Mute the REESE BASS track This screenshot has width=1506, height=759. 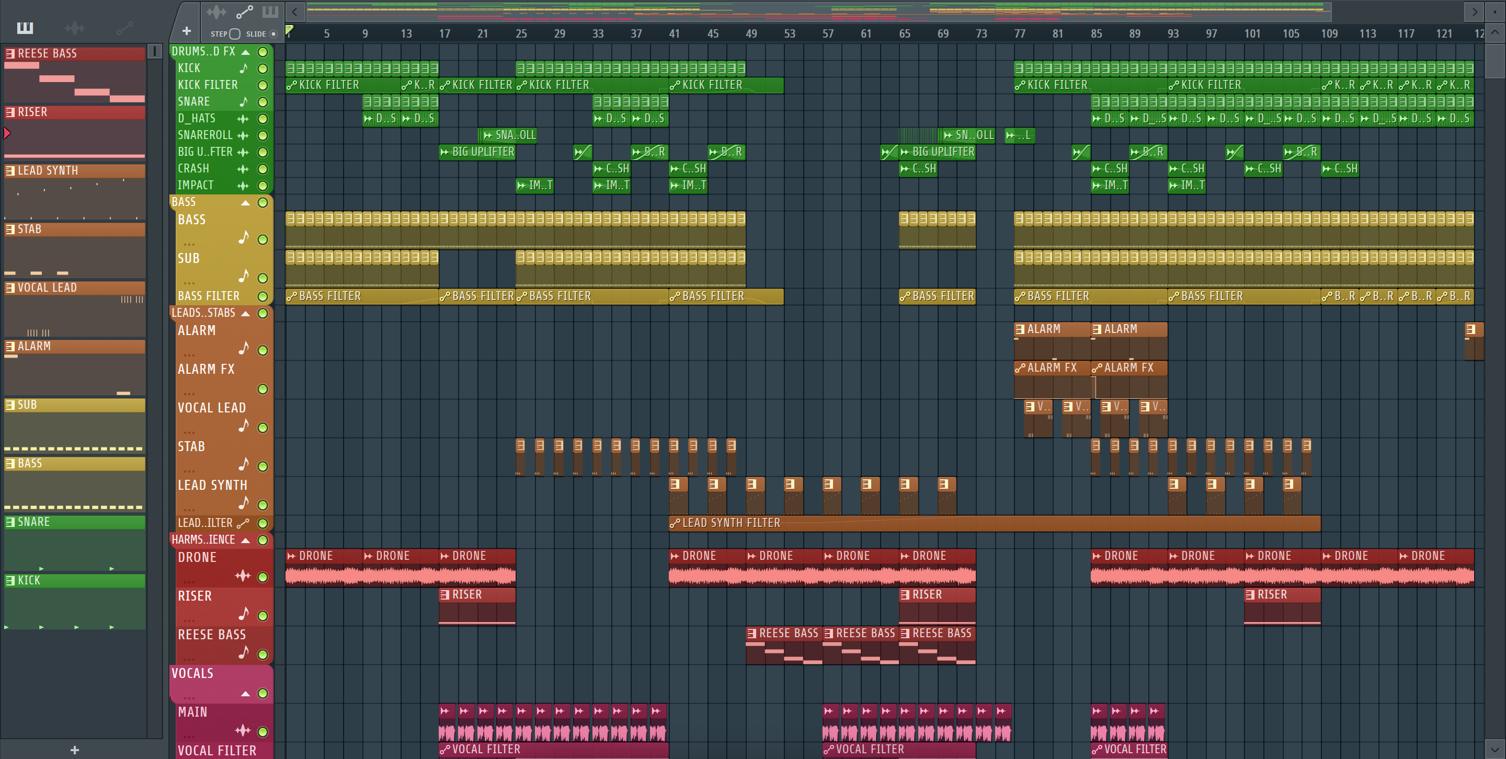pyautogui.click(x=263, y=654)
